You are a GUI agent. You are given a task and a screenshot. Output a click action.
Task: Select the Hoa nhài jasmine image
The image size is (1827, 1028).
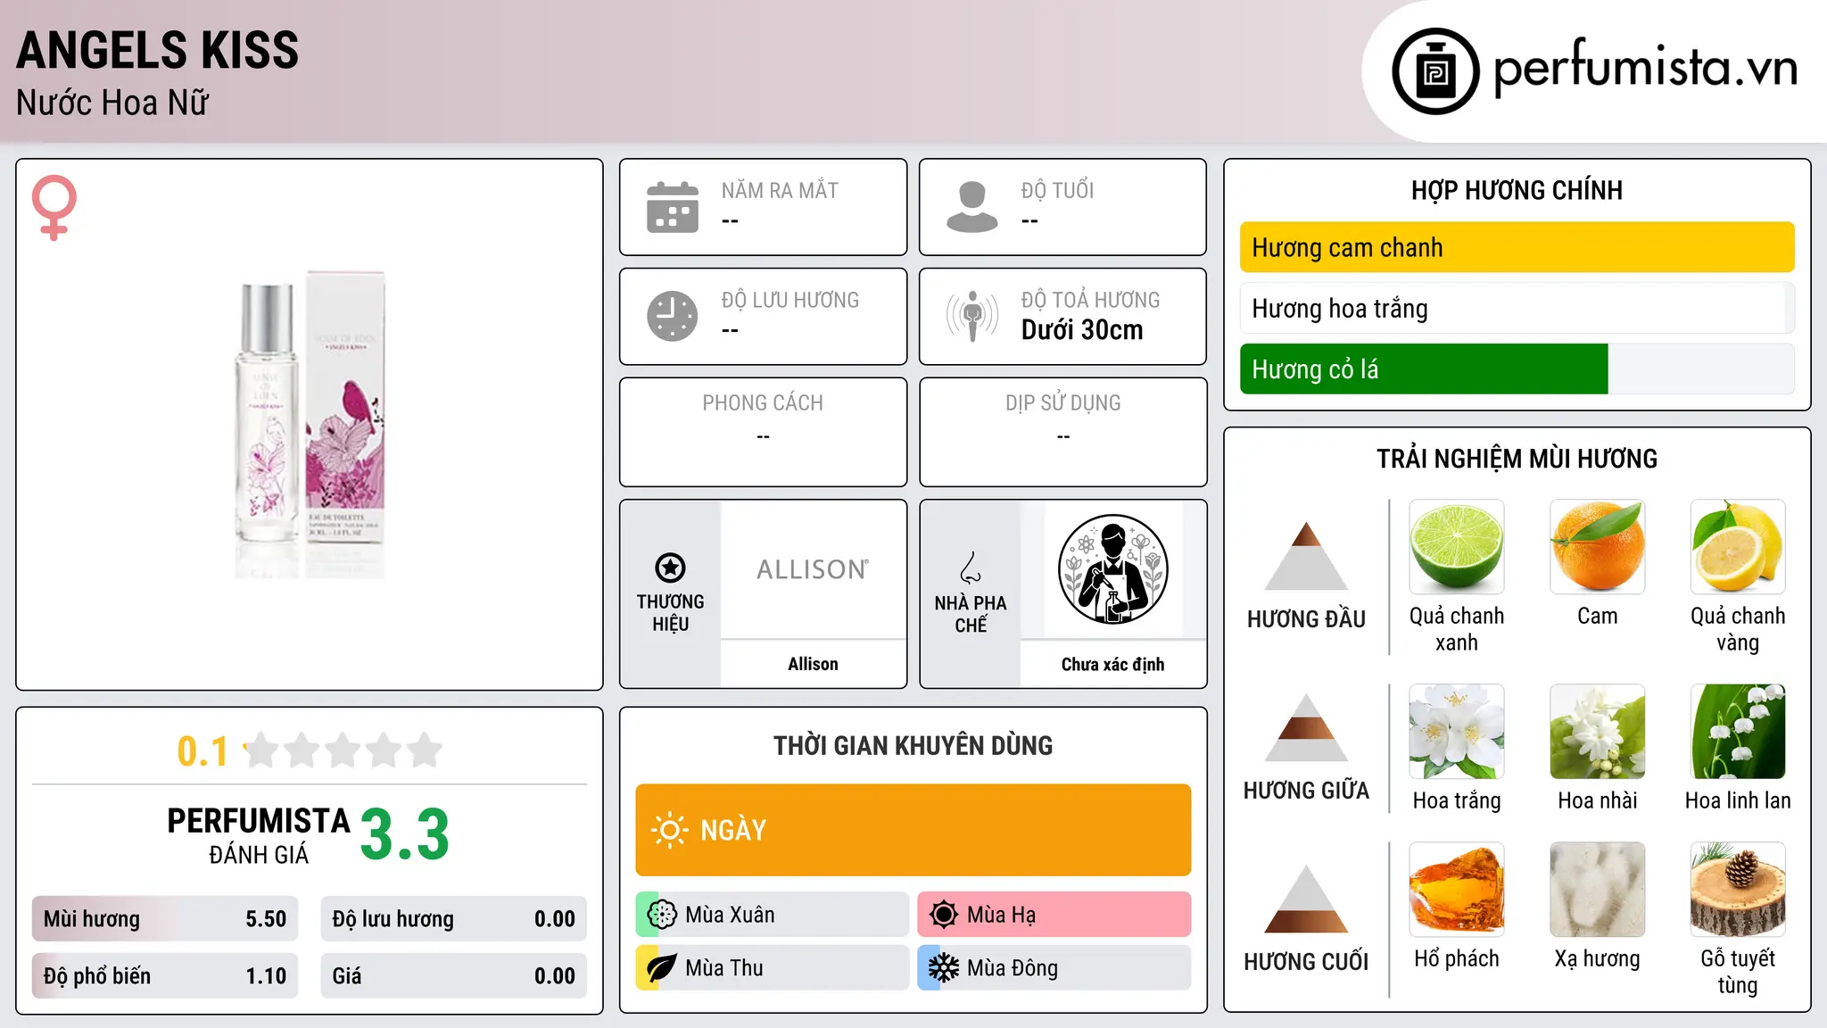pyautogui.click(x=1597, y=732)
